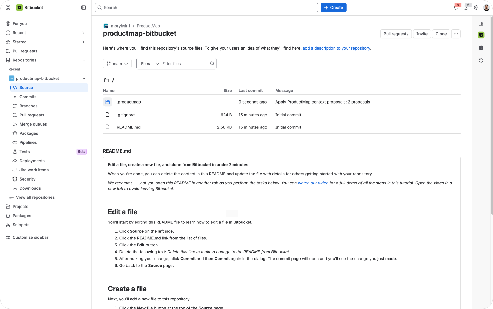The height and width of the screenshot is (309, 493).
Task: Click the mbryksin1 breadcrumb link
Action: coord(121,26)
